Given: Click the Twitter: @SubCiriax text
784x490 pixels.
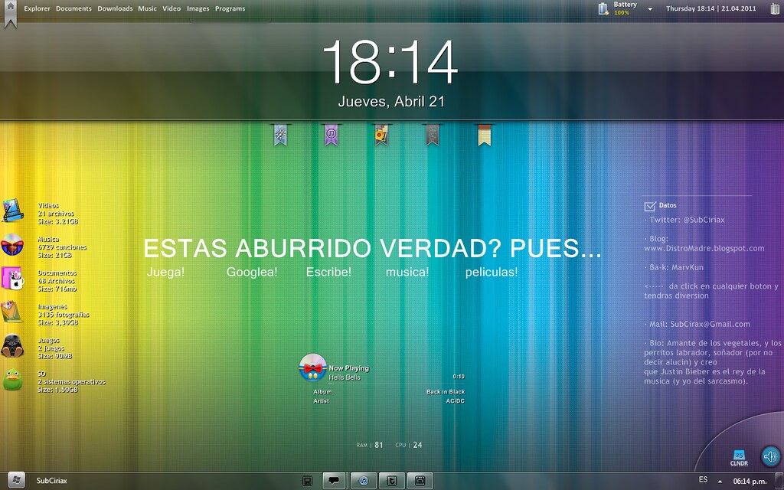Looking at the screenshot, I should (686, 220).
